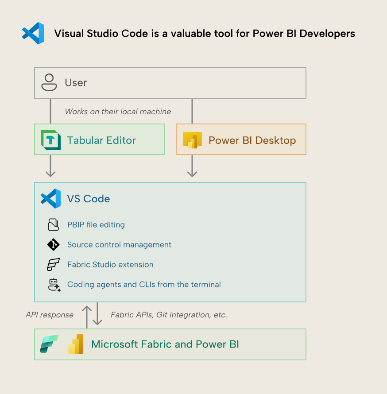Click the "Fabric Studio extension" text
This screenshot has height=394, width=387.
click(x=110, y=265)
